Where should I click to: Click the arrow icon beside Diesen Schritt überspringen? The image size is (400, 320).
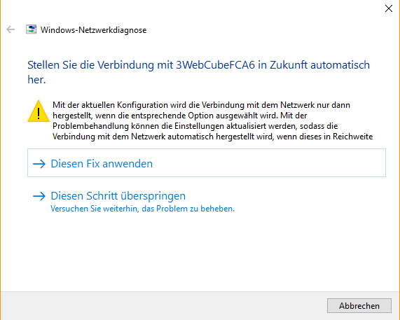pos(39,196)
